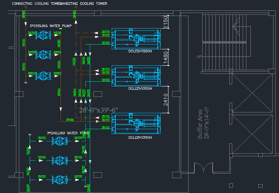This screenshot has height=193, width=279.
Task: Click the middle DCLCDVX550H chiller unit
Action: click(x=137, y=76)
